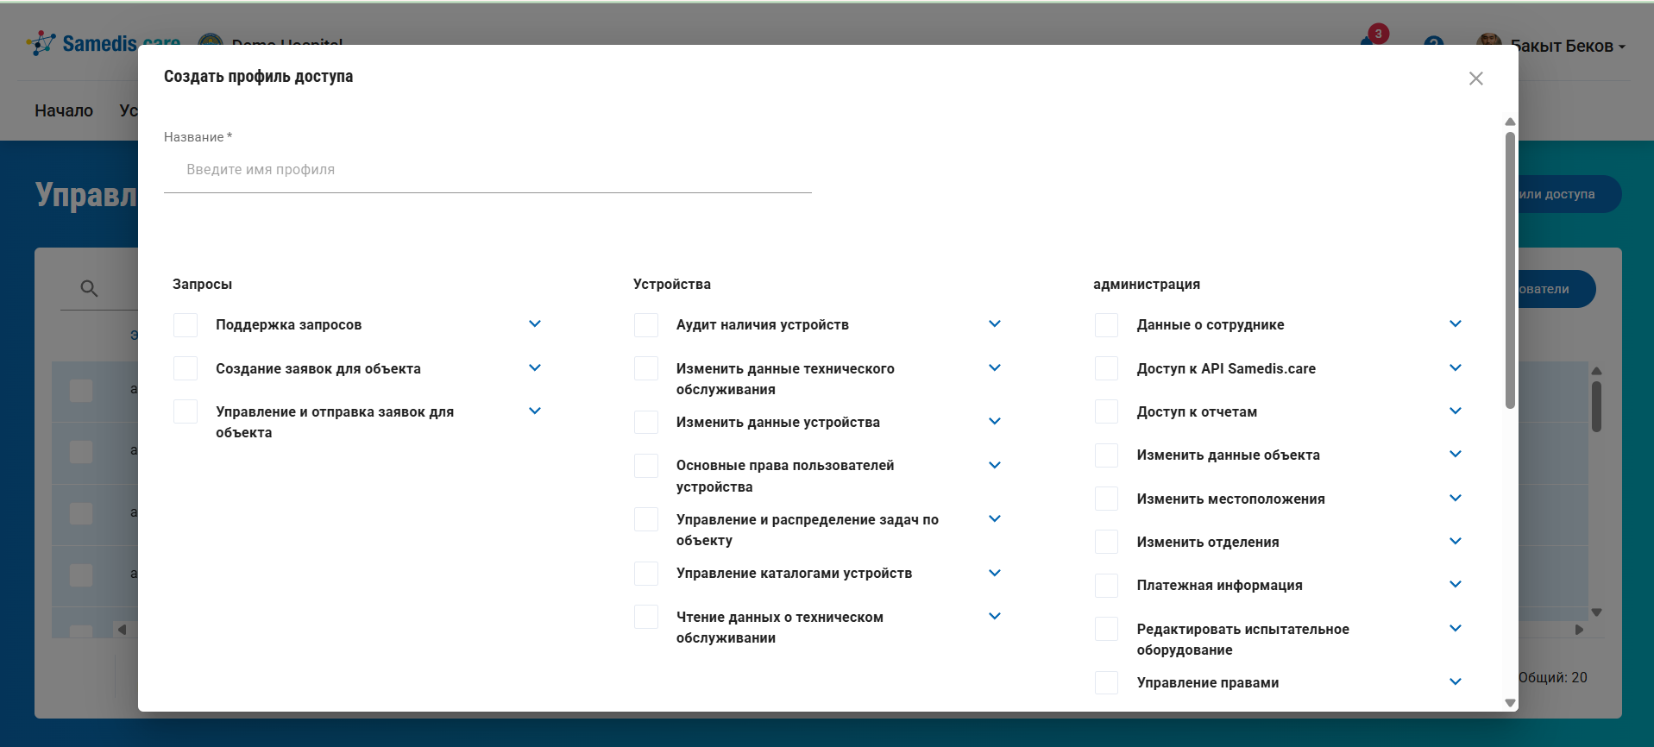
Task: Expand Доступ к отчетам chevron
Action: point(1456,411)
